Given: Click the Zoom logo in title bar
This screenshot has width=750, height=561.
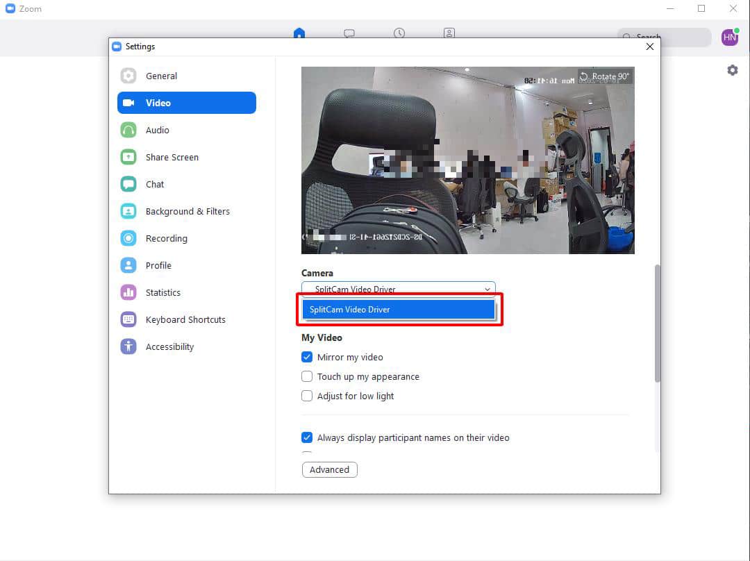Looking at the screenshot, I should pos(10,8).
